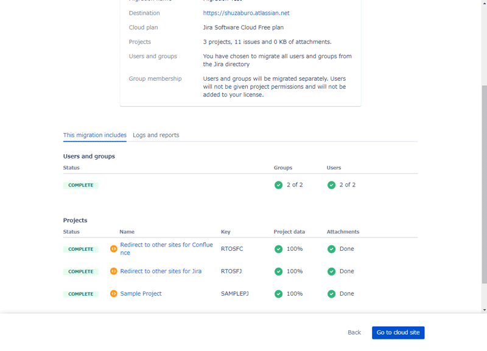Switch to the Logs and reports tab
Screen dimensions: 487x351
(x=156, y=135)
